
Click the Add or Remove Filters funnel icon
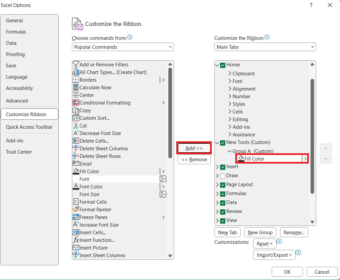(76, 65)
